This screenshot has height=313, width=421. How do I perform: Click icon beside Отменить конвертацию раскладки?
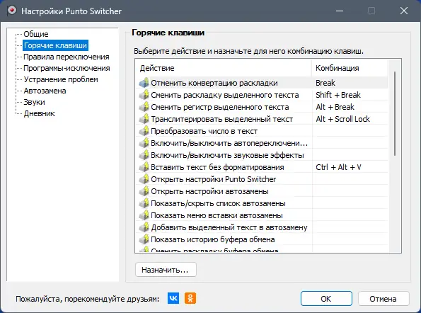click(x=144, y=83)
